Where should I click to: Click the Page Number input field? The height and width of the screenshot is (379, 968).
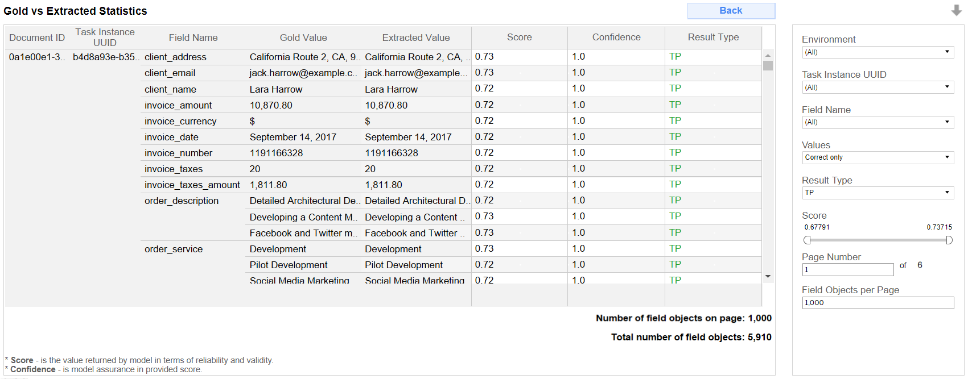848,269
